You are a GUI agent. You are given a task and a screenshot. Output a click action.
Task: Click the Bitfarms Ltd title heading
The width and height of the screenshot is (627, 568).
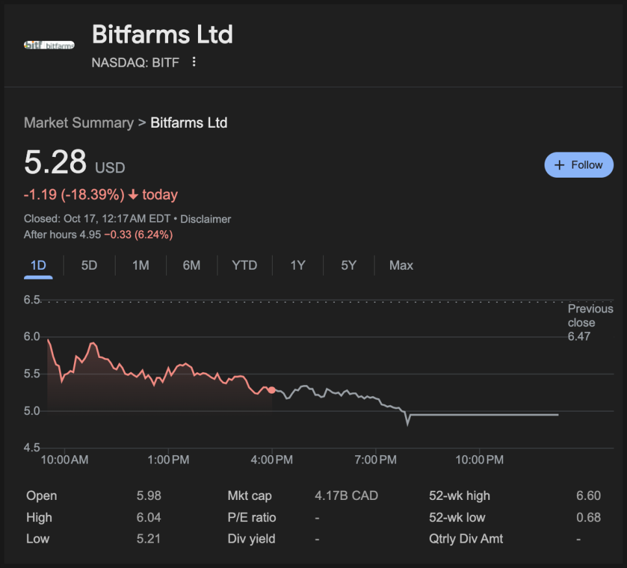click(x=162, y=34)
